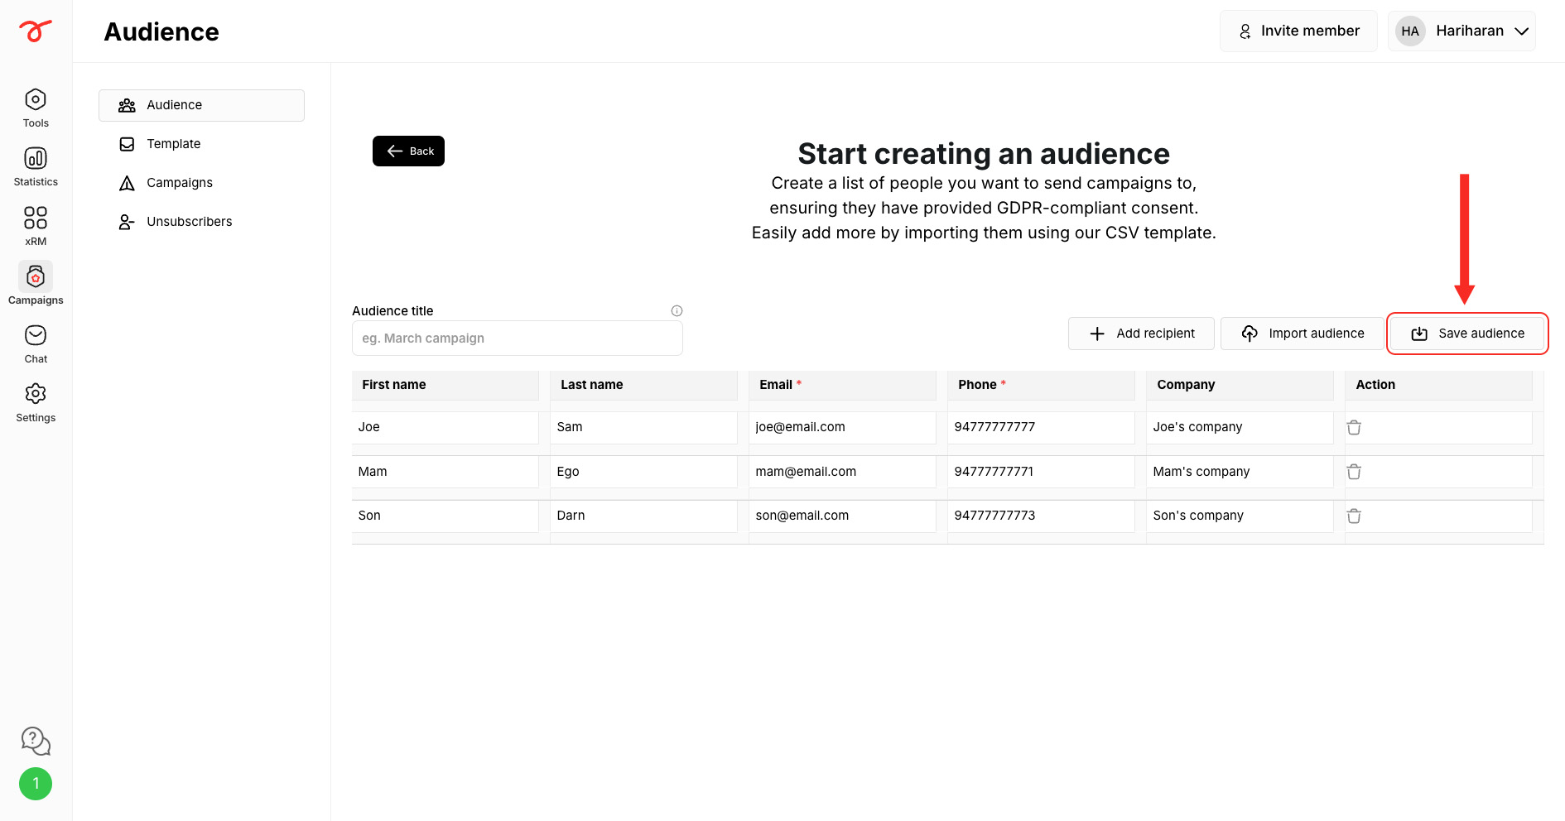Click the Joe's company cell
The height and width of the screenshot is (821, 1565).
[1240, 427]
